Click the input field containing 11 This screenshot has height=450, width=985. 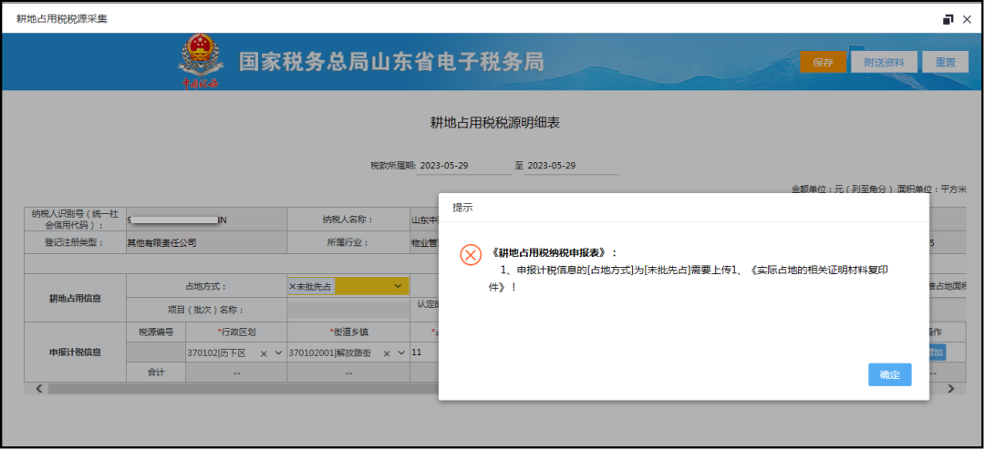(425, 353)
